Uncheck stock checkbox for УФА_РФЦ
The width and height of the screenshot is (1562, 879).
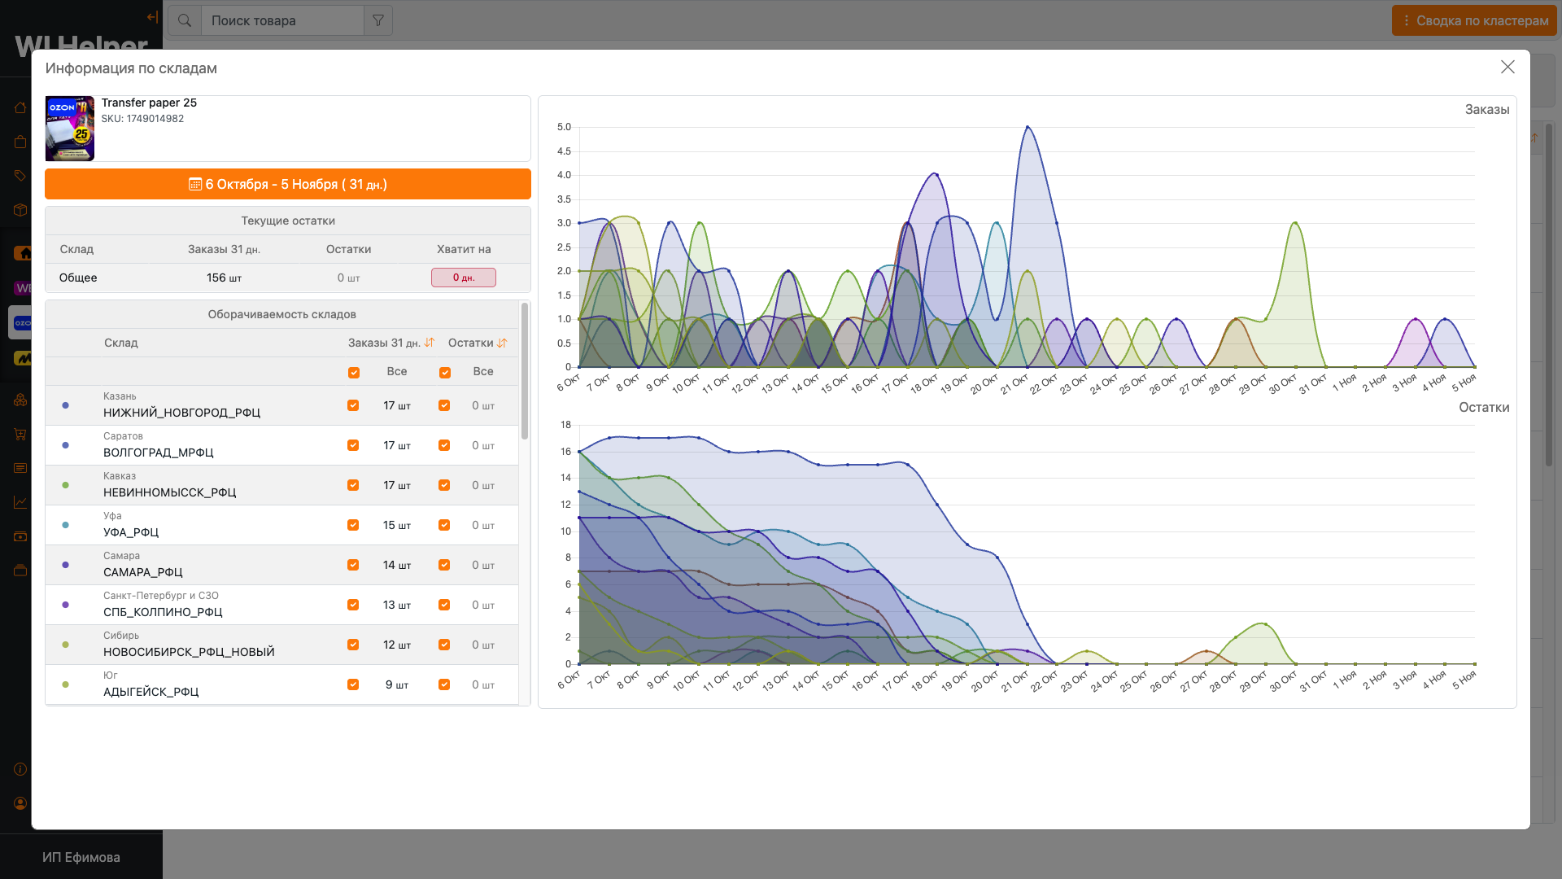click(444, 525)
